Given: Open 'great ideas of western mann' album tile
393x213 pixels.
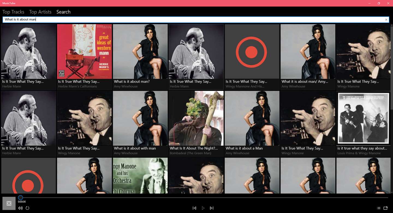Looking at the screenshot, I should (84, 57).
